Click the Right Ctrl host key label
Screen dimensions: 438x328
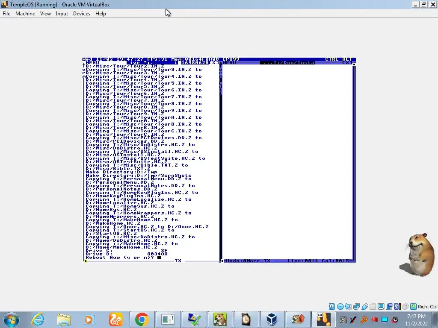[x=427, y=307]
